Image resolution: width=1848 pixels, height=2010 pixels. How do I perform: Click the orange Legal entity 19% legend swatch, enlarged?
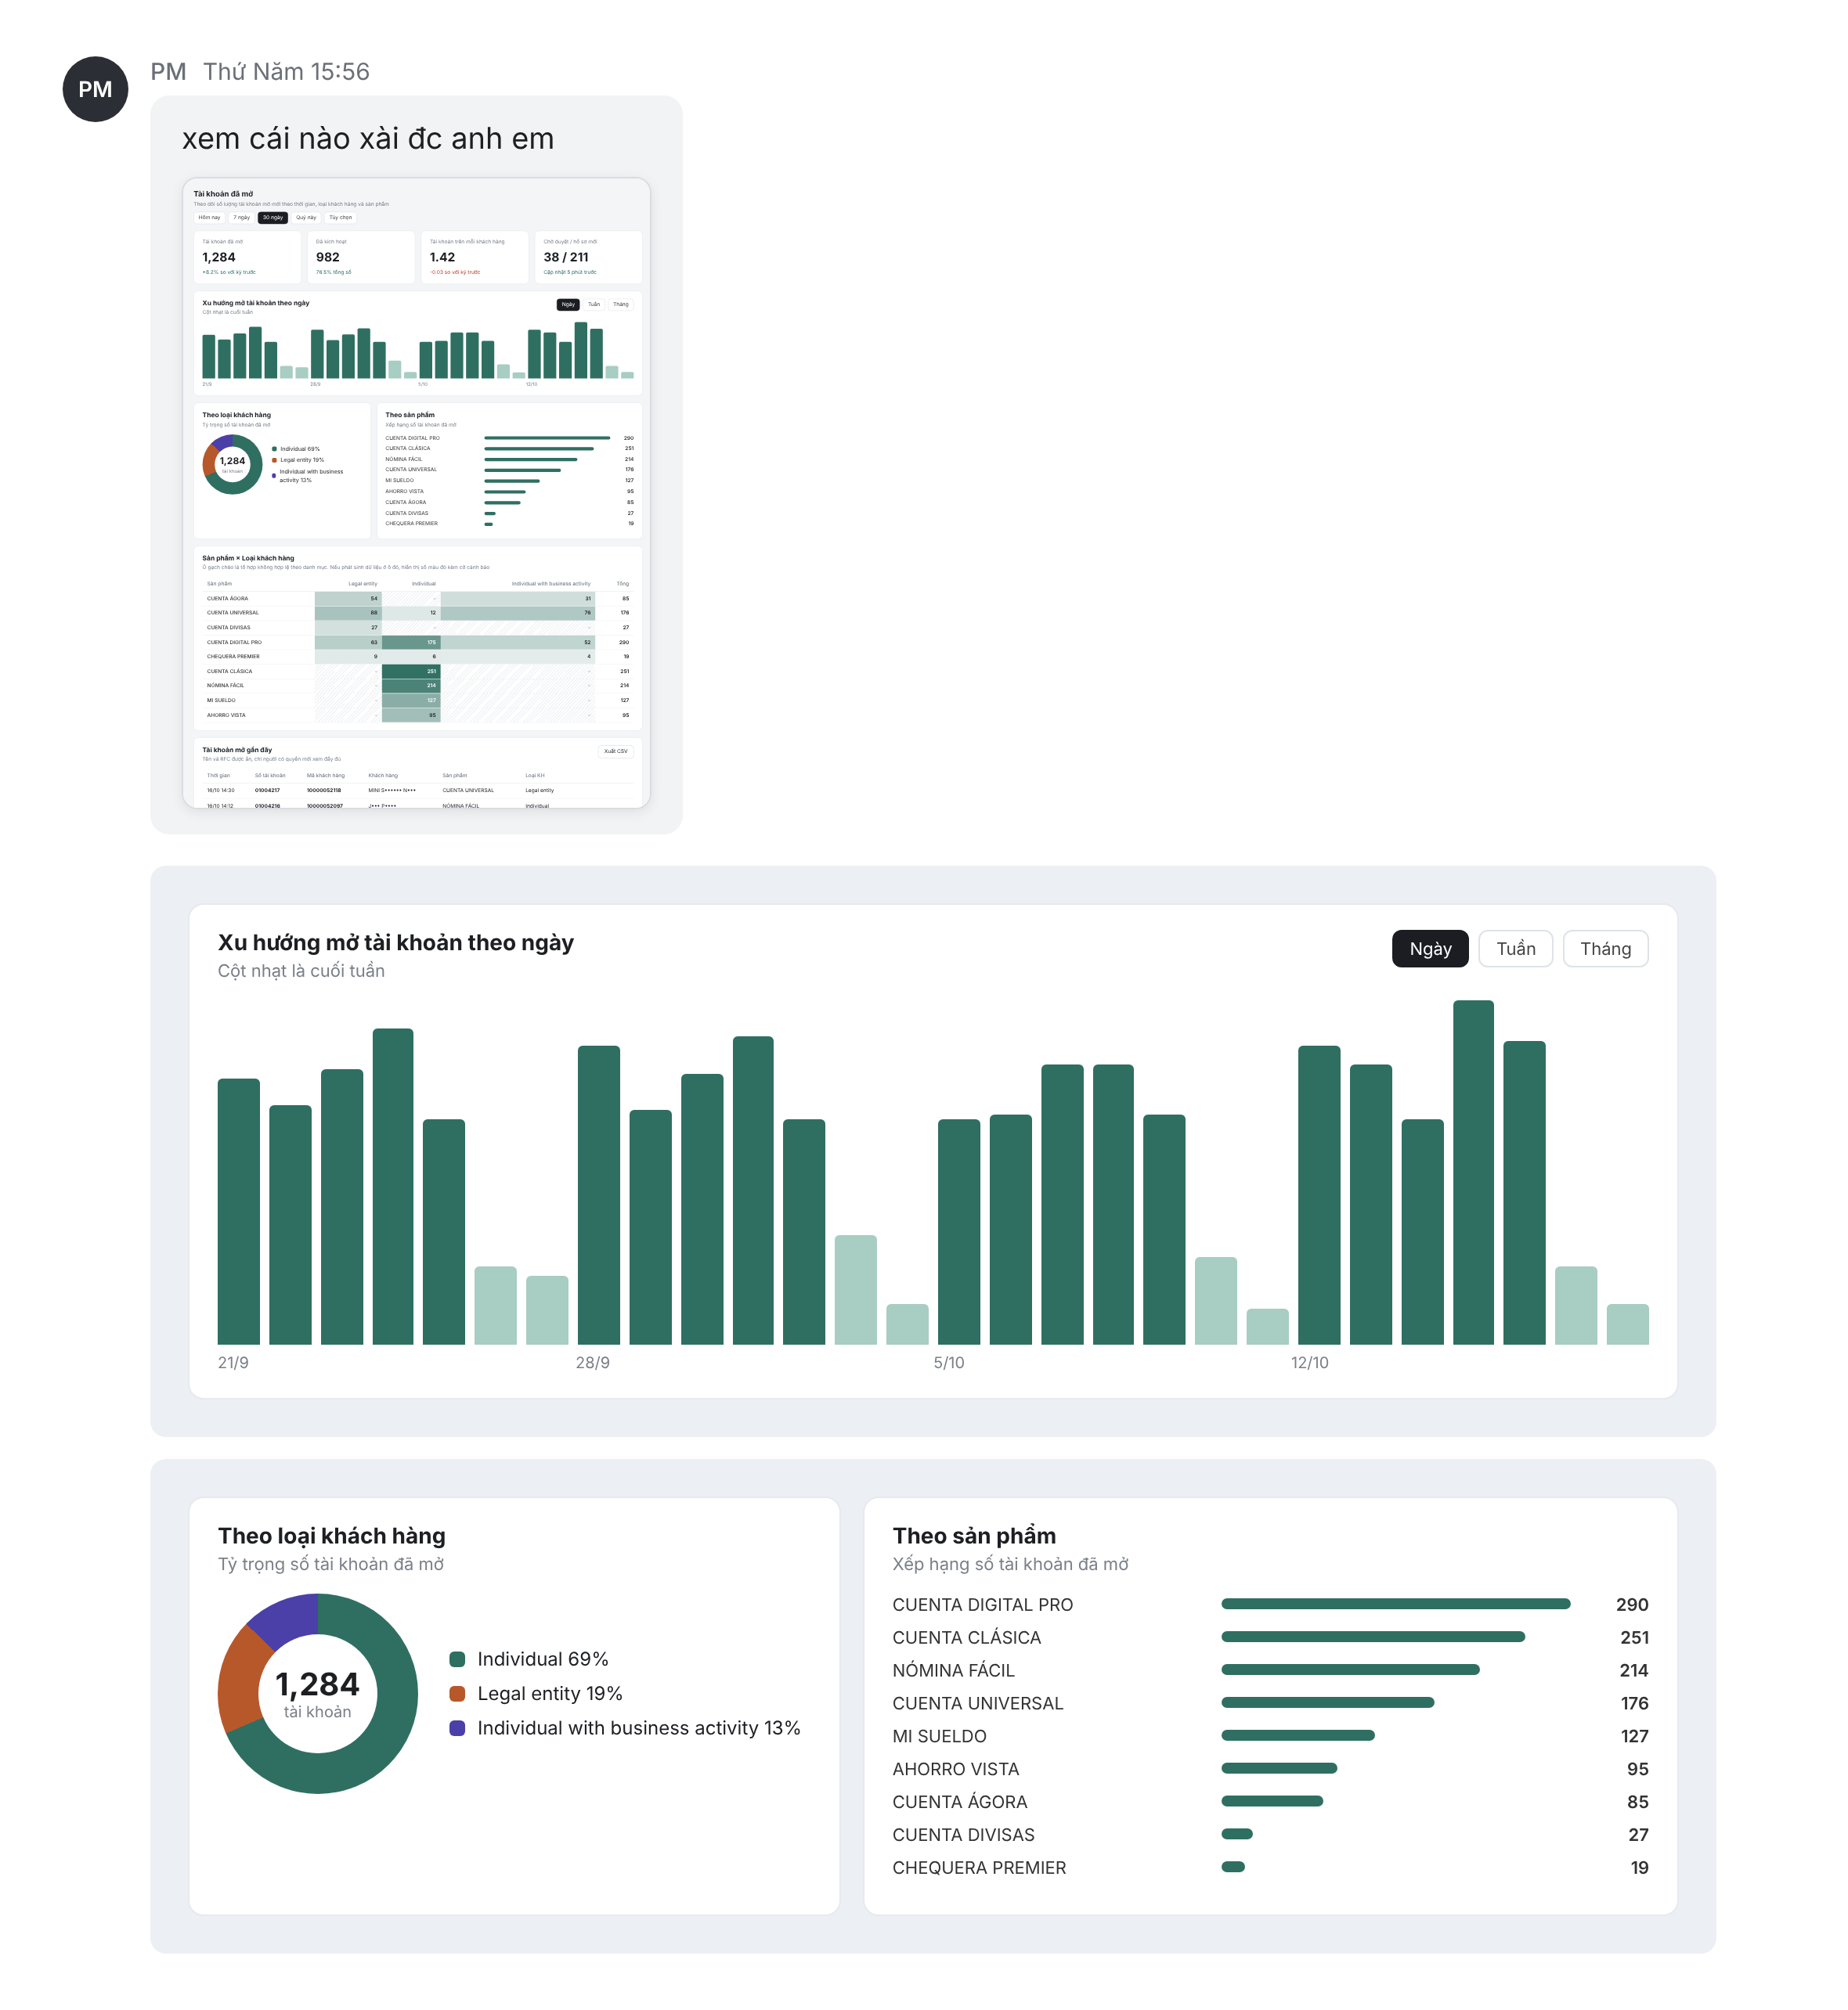pyautogui.click(x=458, y=1693)
